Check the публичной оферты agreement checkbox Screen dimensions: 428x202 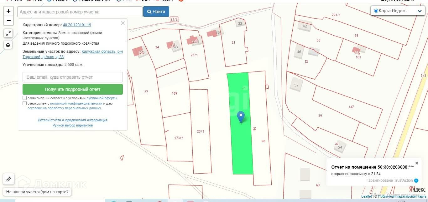click(25, 98)
